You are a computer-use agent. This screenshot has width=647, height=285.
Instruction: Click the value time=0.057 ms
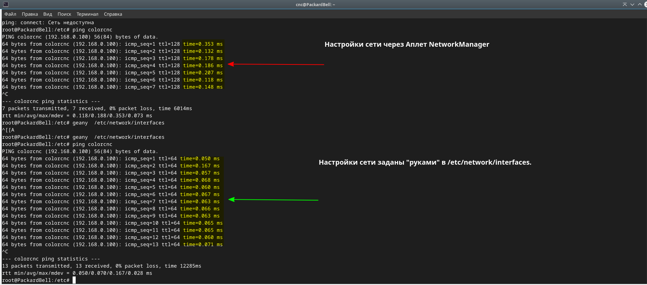pos(200,173)
